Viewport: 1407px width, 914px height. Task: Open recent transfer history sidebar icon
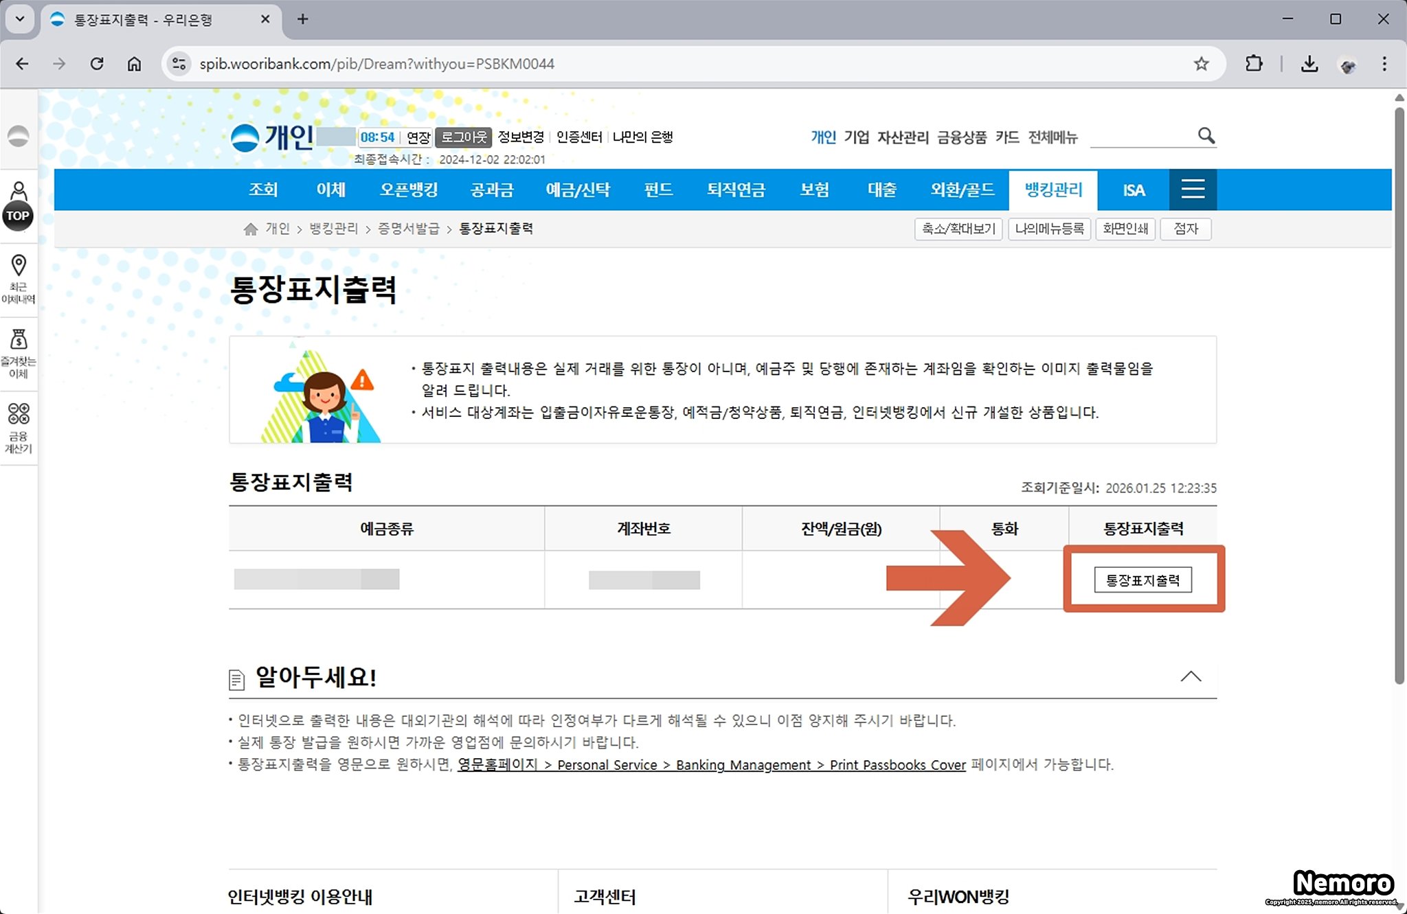pos(19,278)
